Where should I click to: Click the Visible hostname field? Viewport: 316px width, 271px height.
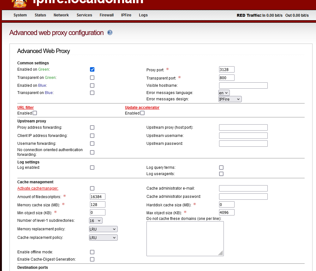tap(243, 85)
